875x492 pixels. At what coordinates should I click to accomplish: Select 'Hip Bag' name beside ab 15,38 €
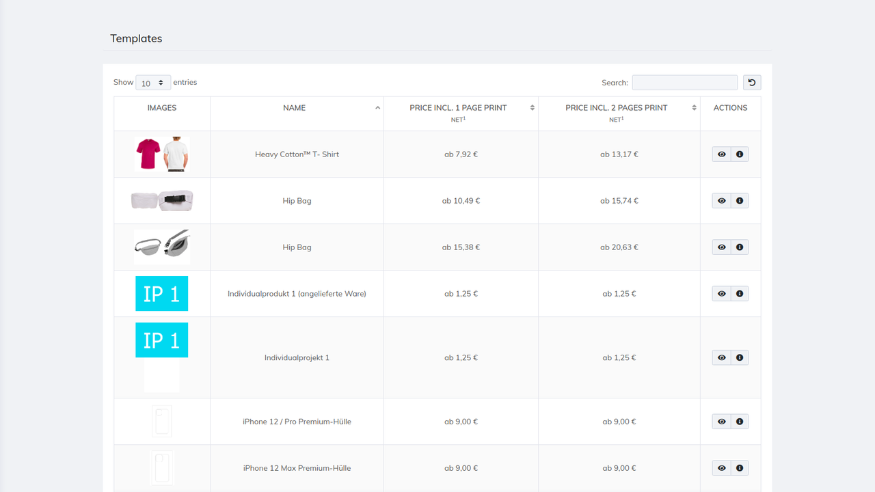click(297, 247)
